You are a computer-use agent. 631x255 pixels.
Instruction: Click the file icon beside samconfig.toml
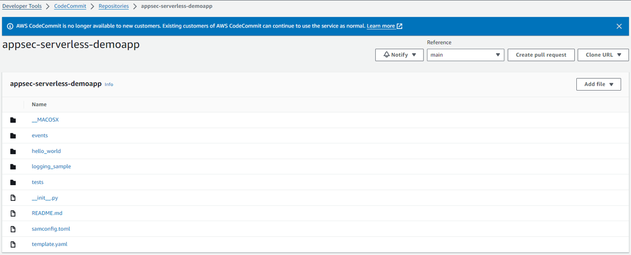click(13, 229)
